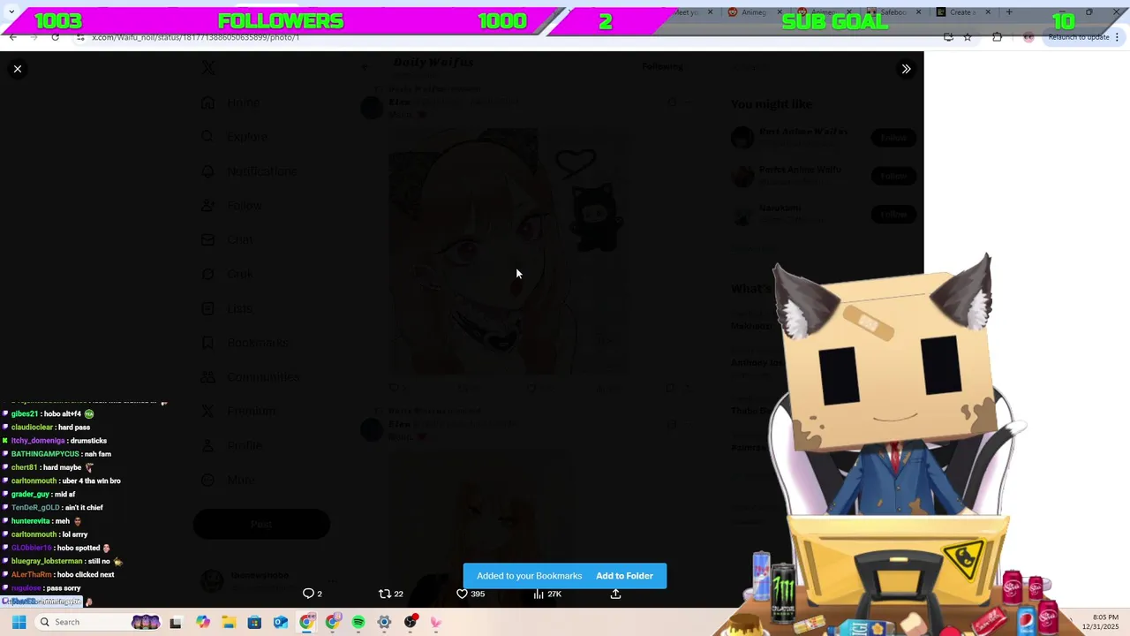This screenshot has width=1130, height=636.
Task: Open Chrome's three-dot menu
Action: (x=1119, y=37)
